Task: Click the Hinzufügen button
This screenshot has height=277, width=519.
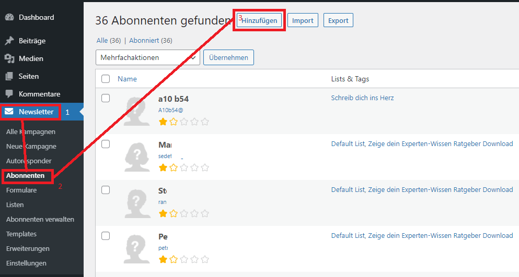Action: pos(259,20)
